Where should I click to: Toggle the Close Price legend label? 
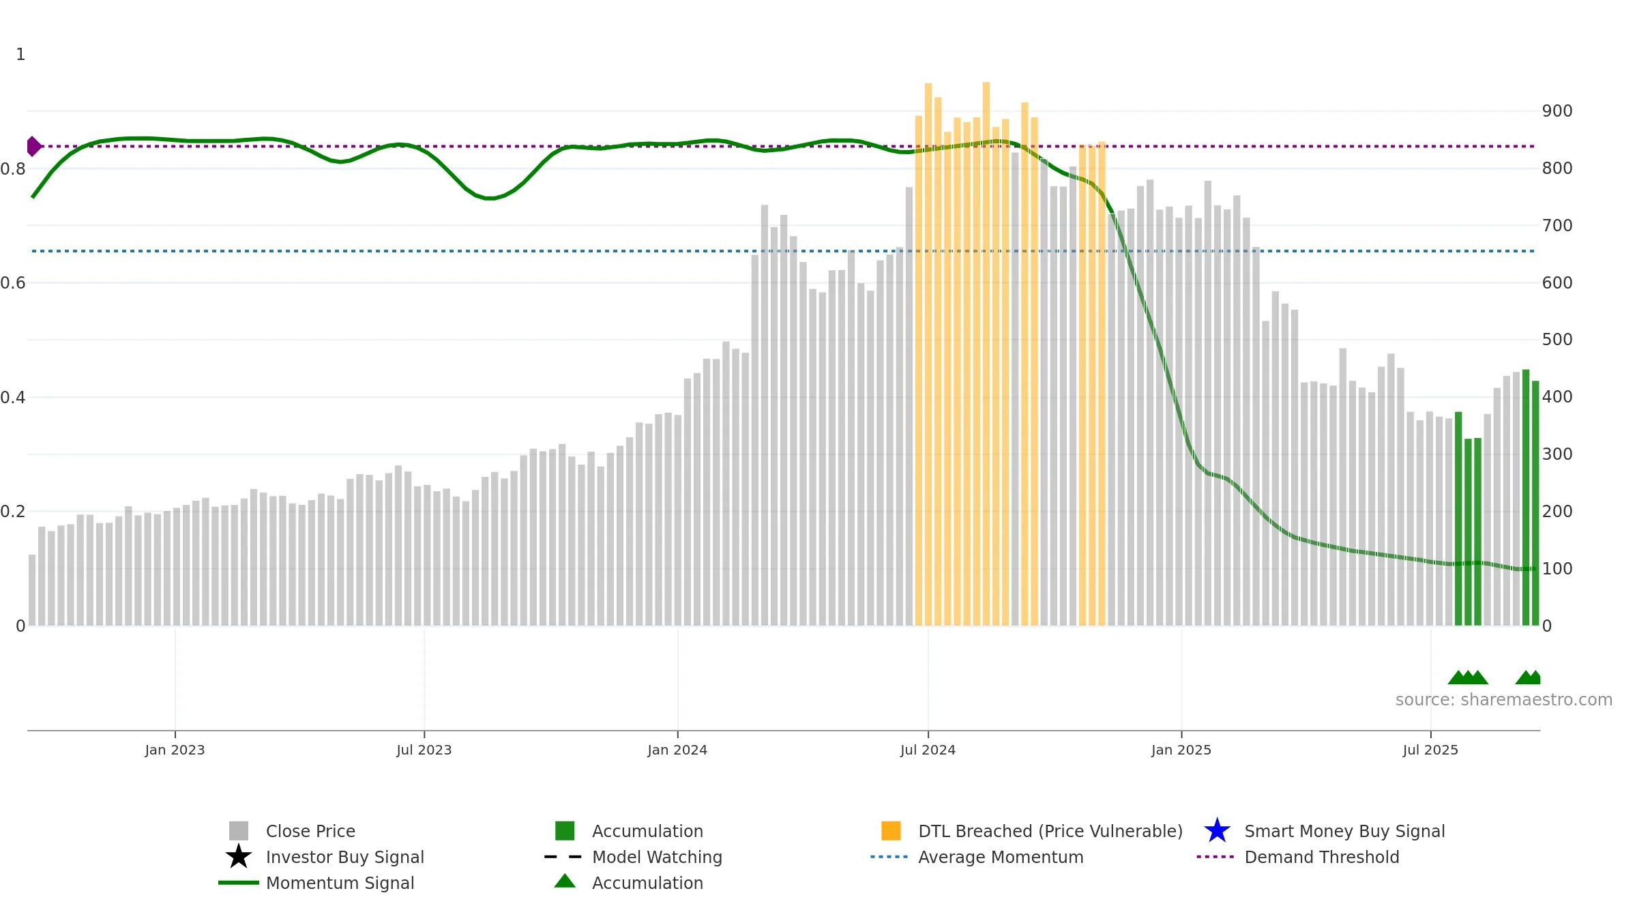click(310, 831)
